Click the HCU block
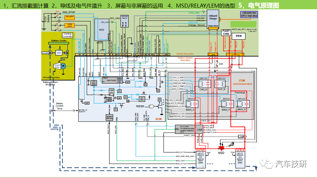Image resolution: width=317 pixels, height=178 pixels. tap(101, 29)
